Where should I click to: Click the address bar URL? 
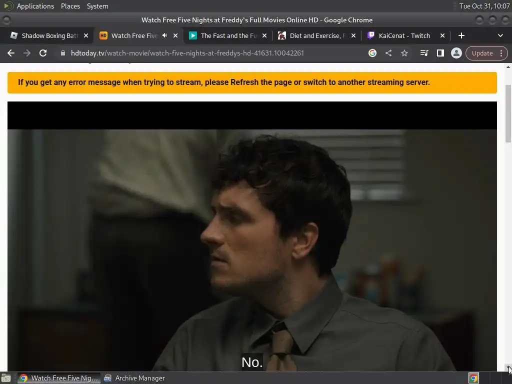point(187,53)
